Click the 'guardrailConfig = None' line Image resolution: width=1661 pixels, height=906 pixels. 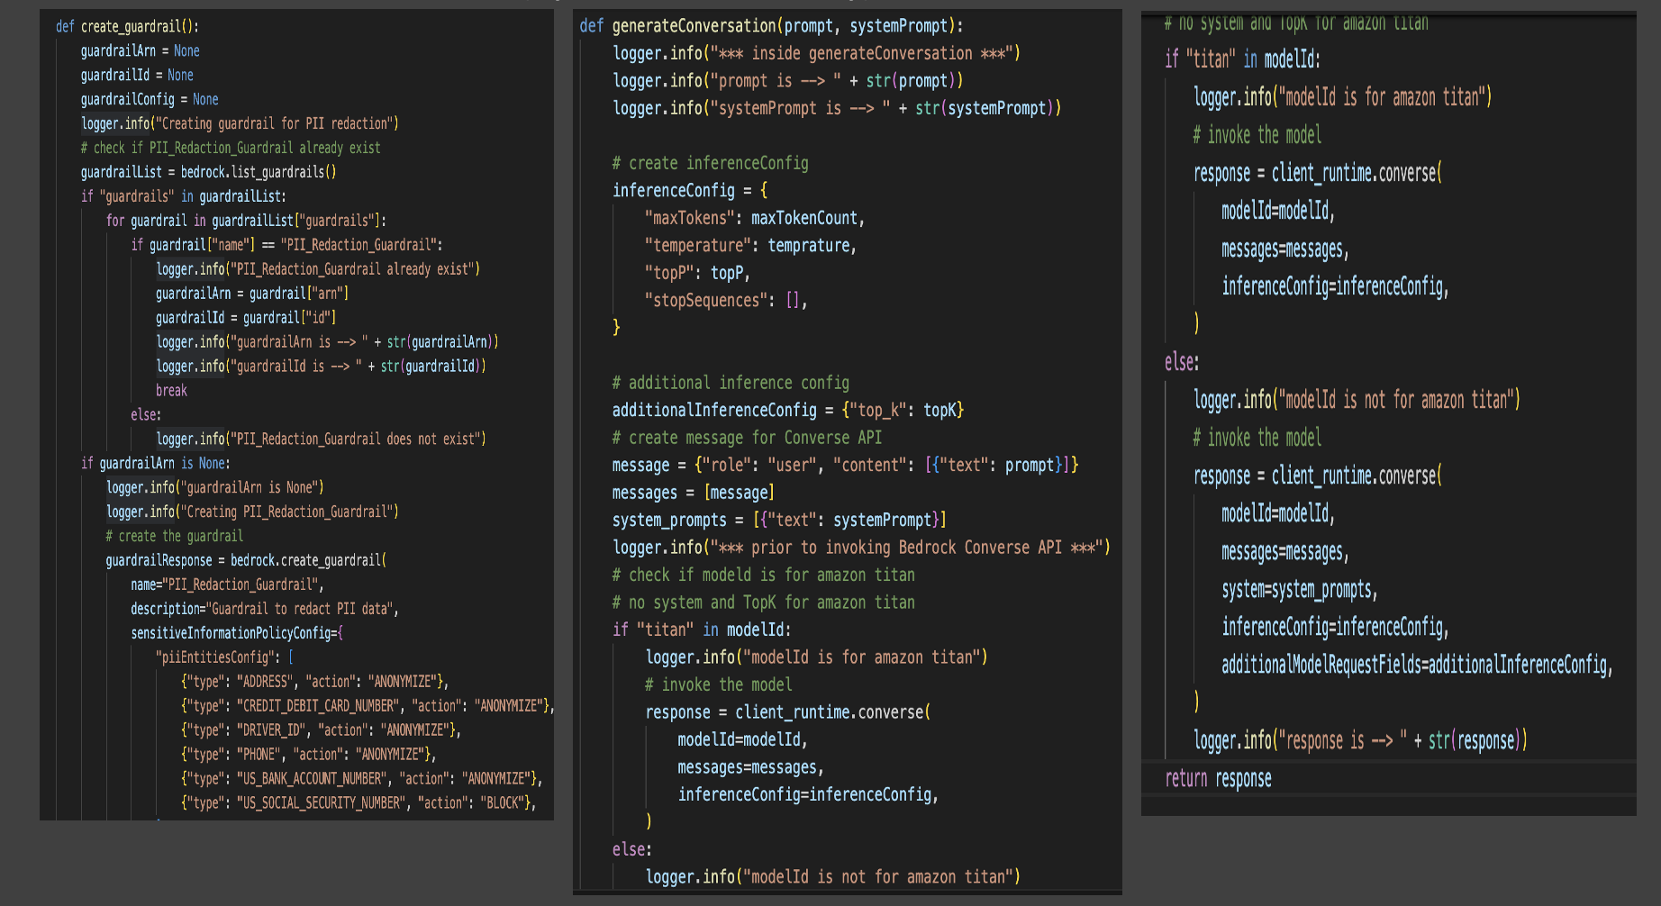(150, 99)
